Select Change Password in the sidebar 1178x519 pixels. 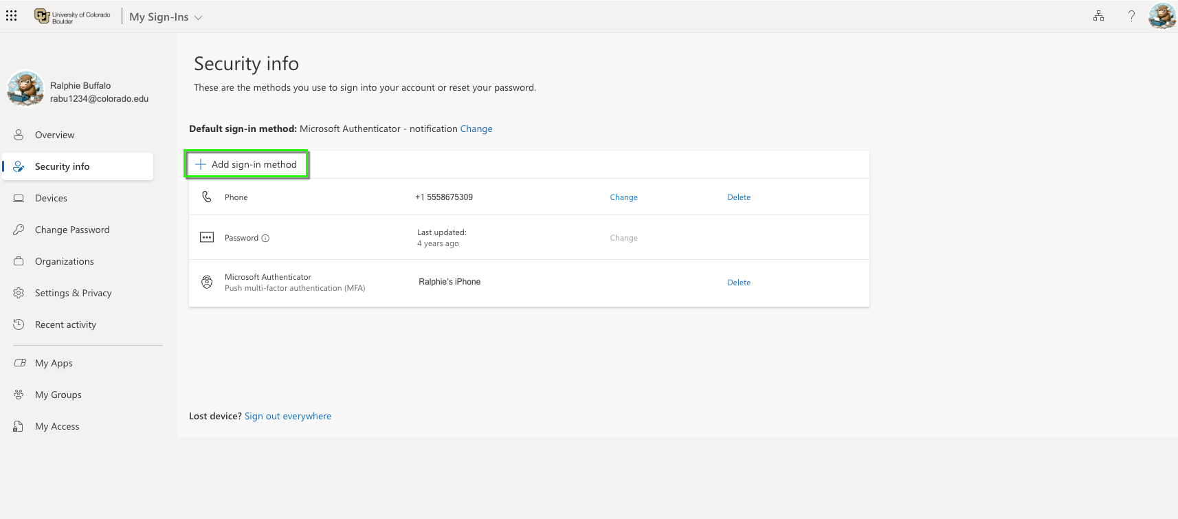72,230
